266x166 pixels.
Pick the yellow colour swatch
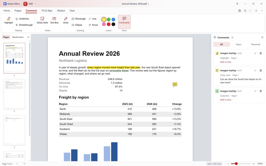coord(104,19)
